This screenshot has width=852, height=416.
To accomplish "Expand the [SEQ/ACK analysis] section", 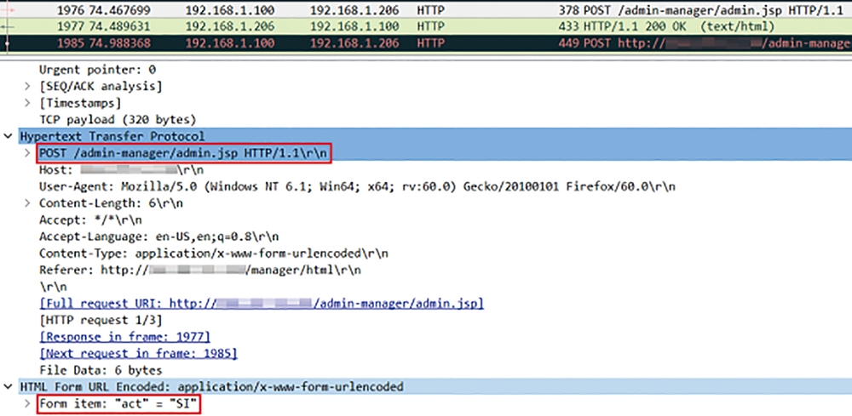I will (28, 86).
